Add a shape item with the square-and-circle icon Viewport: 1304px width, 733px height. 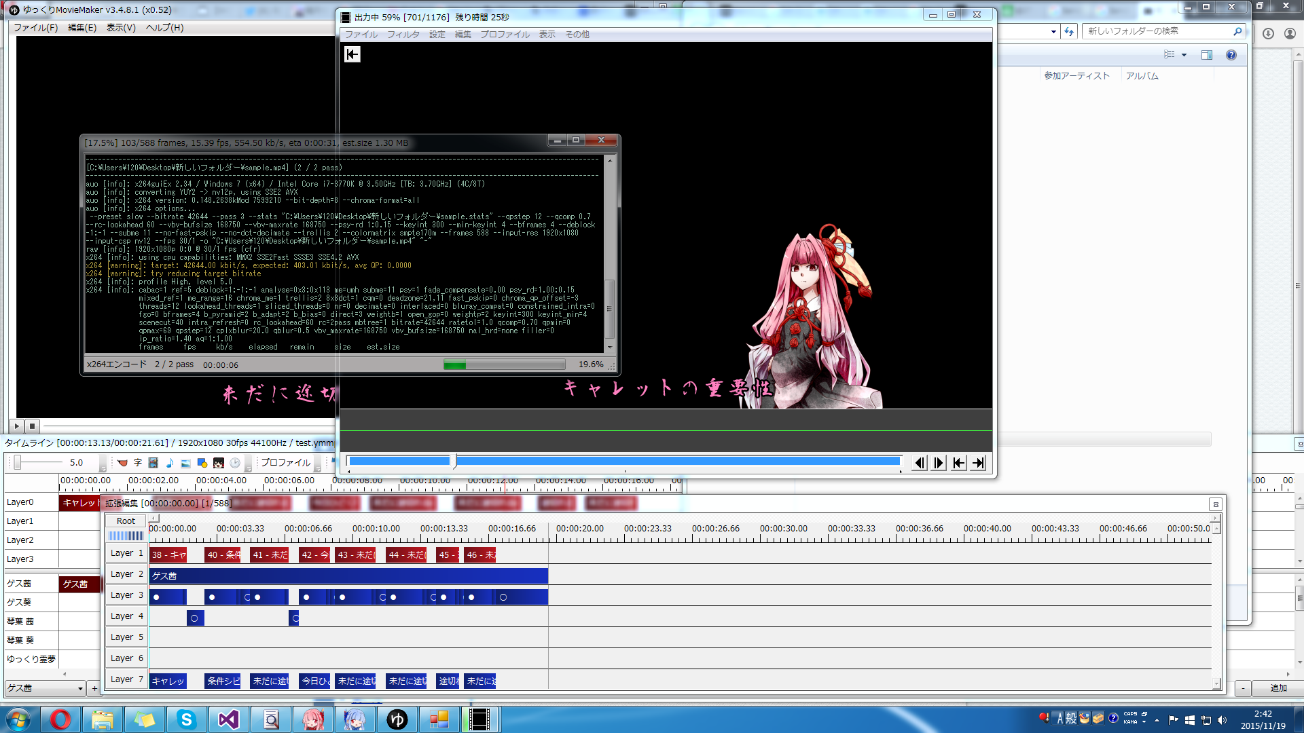click(202, 463)
